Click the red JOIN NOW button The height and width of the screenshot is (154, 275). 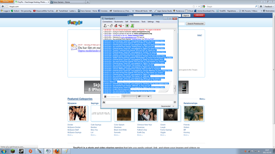199,15
